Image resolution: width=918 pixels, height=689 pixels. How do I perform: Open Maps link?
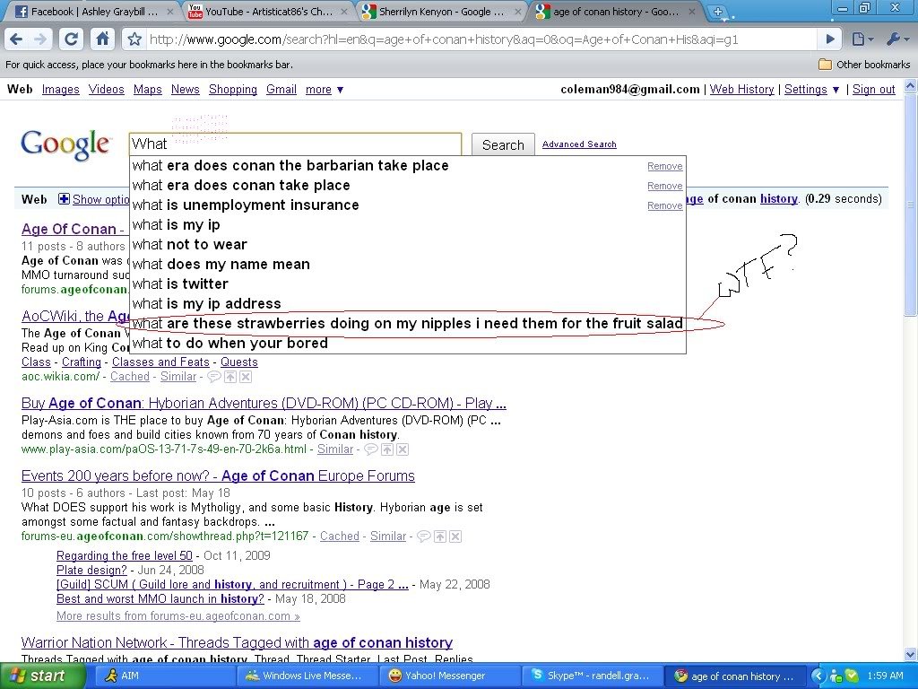click(x=148, y=89)
